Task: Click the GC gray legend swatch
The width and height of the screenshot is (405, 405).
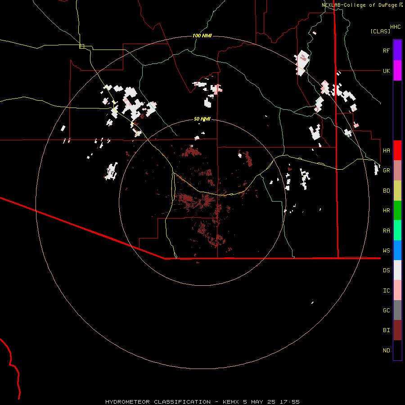Action: click(x=397, y=310)
